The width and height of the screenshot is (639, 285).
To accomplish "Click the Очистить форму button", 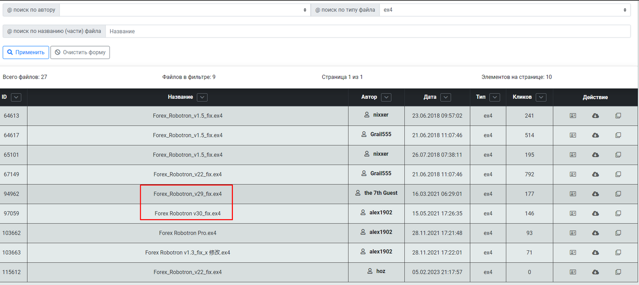I will point(80,52).
